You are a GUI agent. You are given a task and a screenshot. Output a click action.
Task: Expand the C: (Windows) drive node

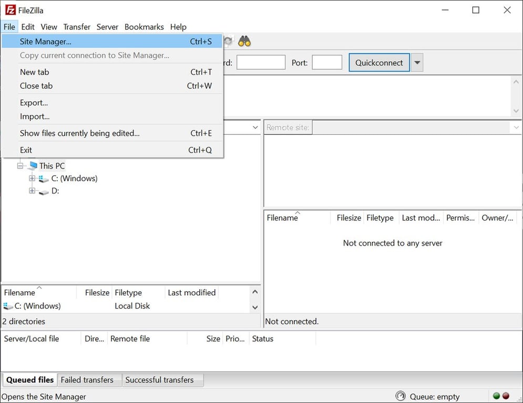(32, 178)
